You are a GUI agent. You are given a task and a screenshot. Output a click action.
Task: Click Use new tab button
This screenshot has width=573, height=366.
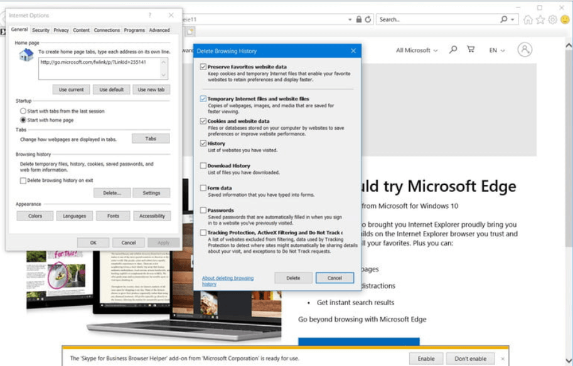coord(151,90)
